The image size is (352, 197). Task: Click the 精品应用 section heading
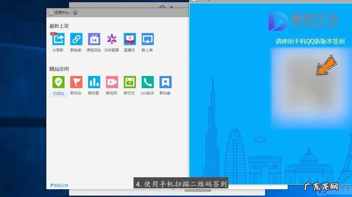(59, 69)
